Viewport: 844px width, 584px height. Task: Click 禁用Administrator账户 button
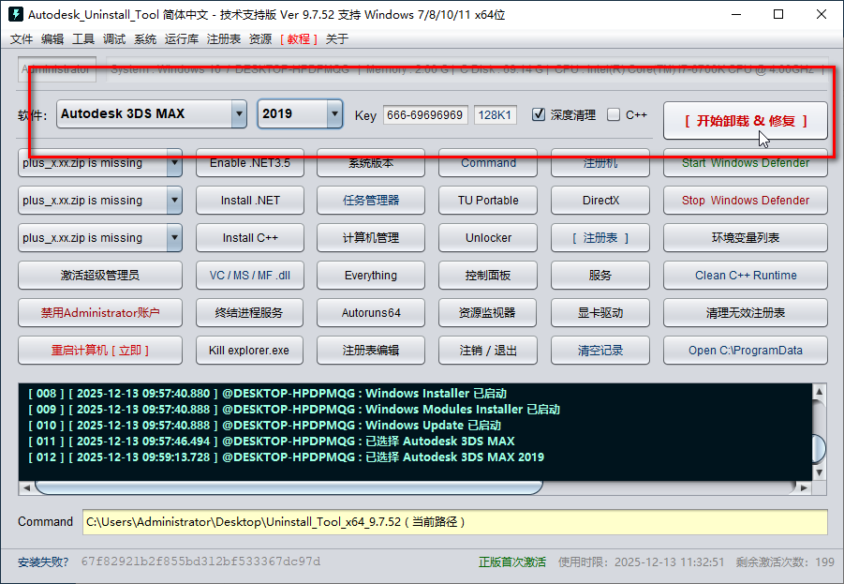pos(100,312)
